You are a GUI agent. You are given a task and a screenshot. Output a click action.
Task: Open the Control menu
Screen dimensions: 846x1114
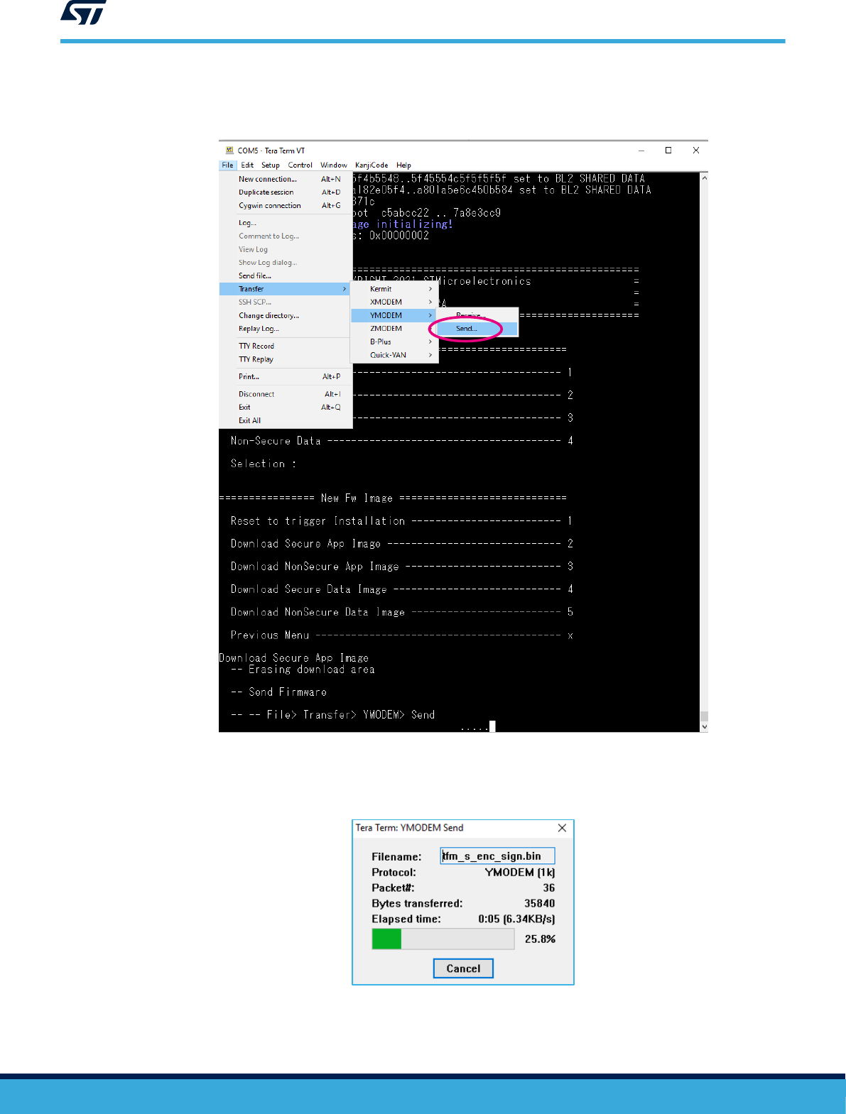[x=300, y=165]
